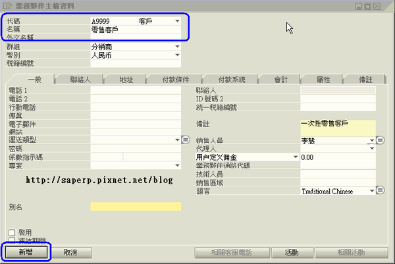Open the 幣別 dropdown showing 人民币
This screenshot has width=395, height=264.
(177, 55)
